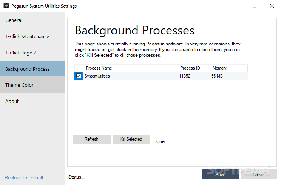Click the Status... text at bottom
Image resolution: width=281 pixels, height=185 pixels.
(x=76, y=177)
